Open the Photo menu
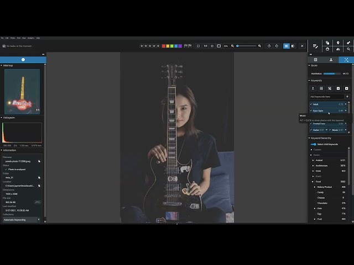Image resolution: width=354 pixels, height=265 pixels. [x=13, y=38]
